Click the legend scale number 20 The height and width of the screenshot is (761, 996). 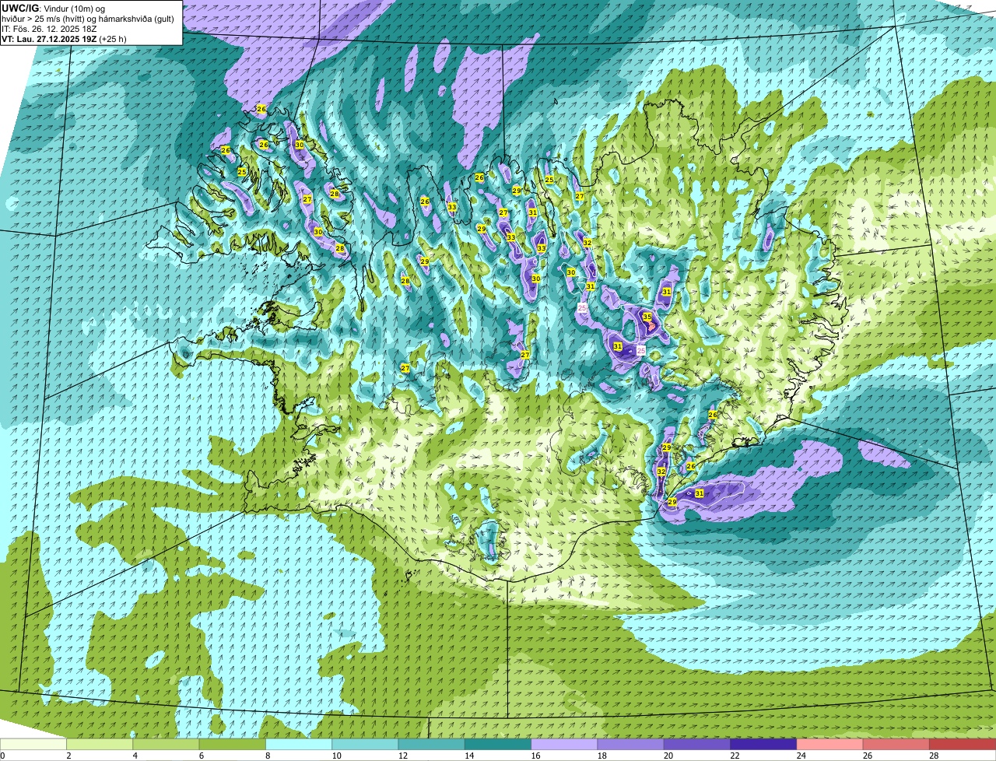point(668,756)
